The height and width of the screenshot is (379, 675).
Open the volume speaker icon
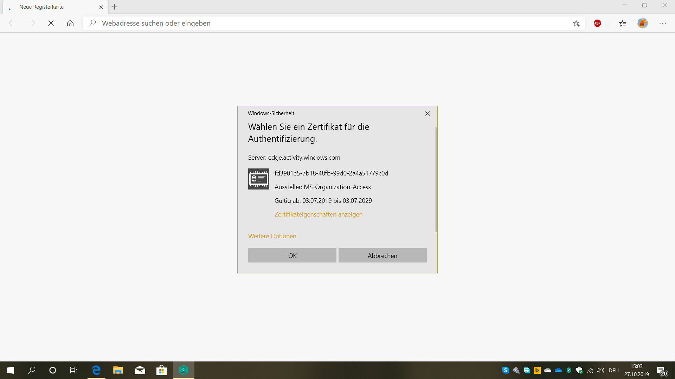(x=600, y=370)
